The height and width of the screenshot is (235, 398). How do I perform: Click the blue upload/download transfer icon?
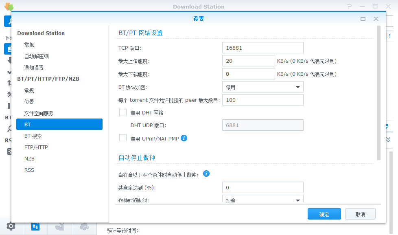pyautogui.click(x=35, y=226)
